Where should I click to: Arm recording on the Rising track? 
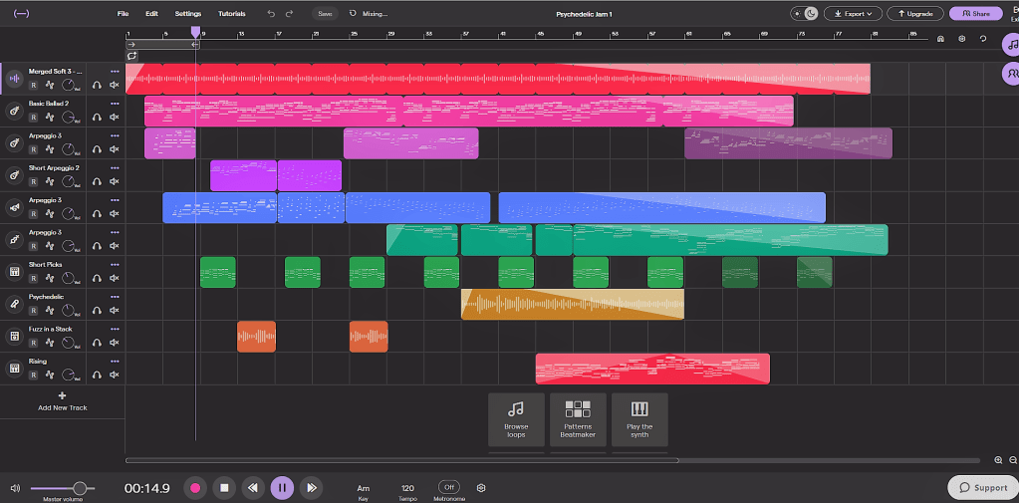(x=33, y=376)
